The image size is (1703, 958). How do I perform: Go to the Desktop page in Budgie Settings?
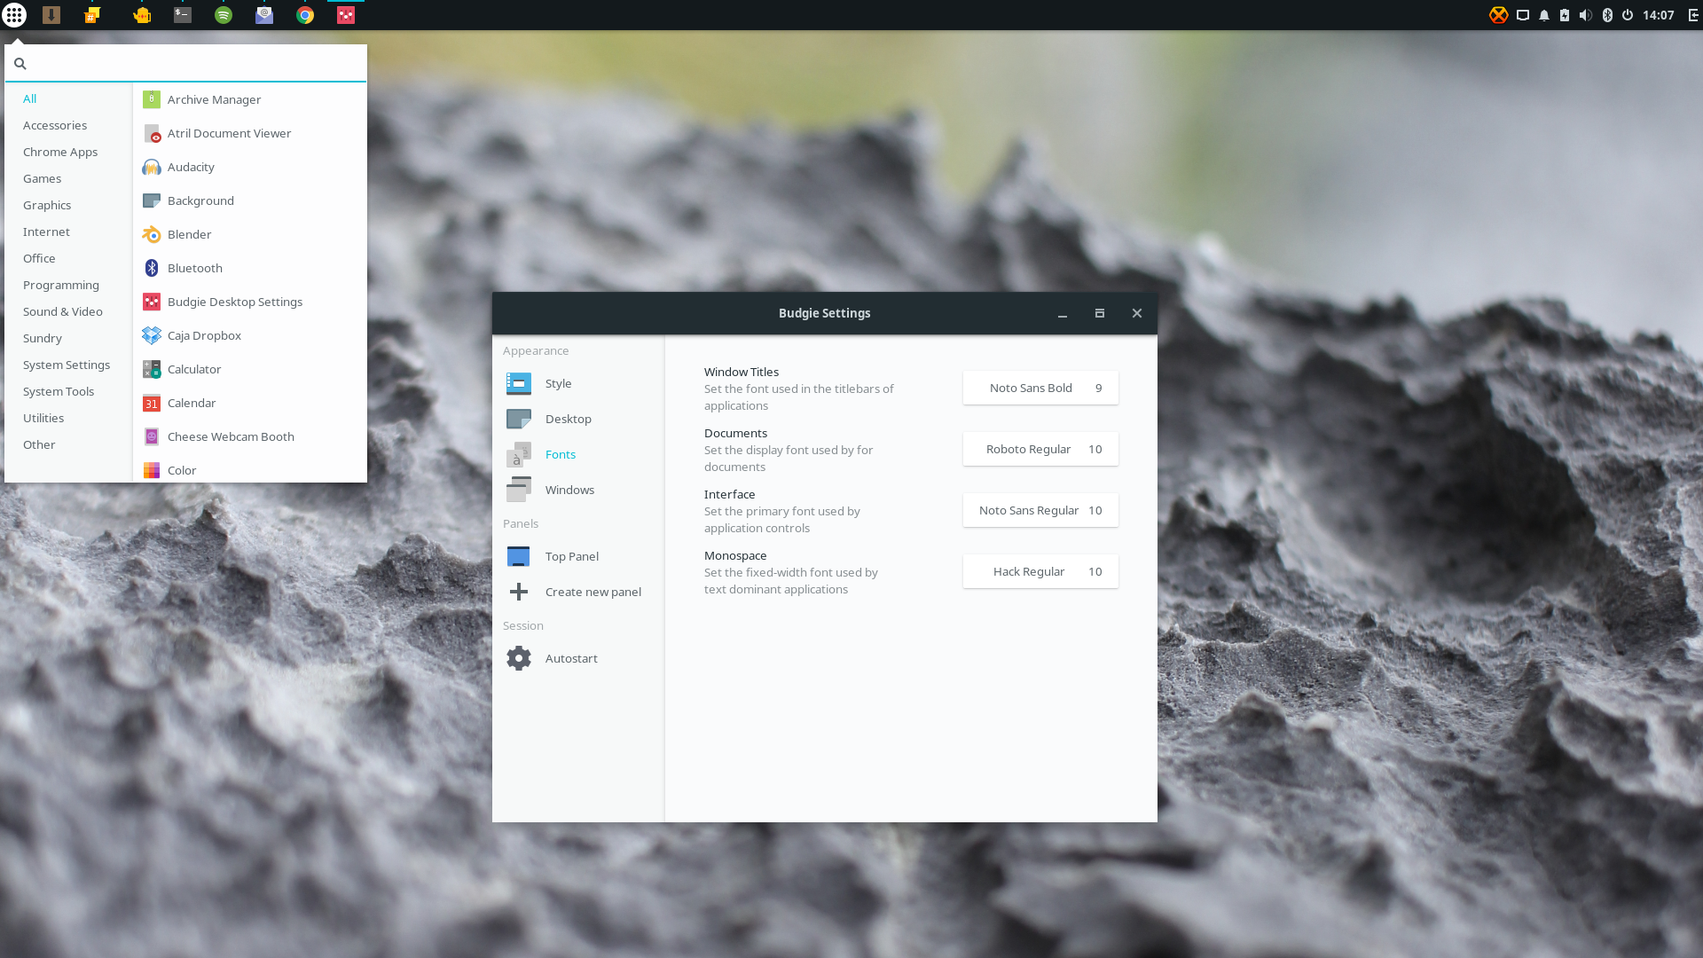578,419
